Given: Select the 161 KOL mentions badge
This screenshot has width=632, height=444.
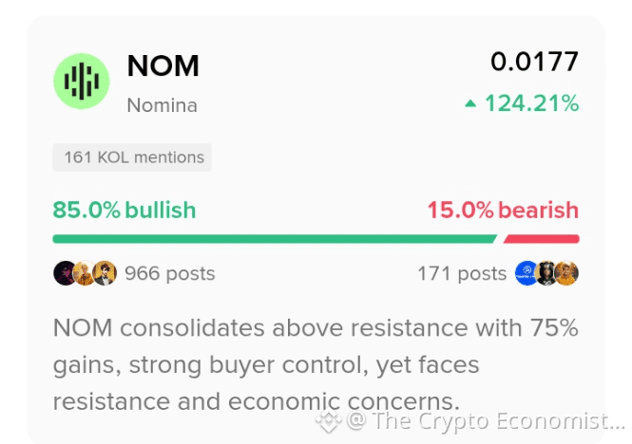Looking at the screenshot, I should click(132, 157).
